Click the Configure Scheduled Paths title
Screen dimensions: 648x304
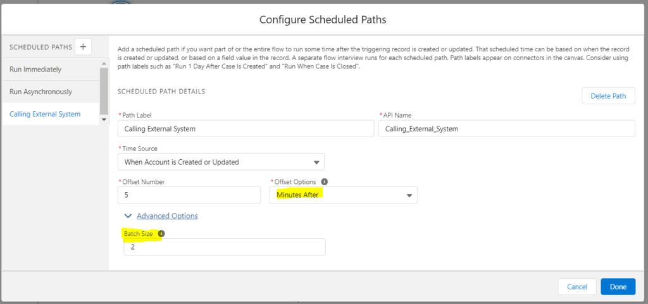(323, 20)
